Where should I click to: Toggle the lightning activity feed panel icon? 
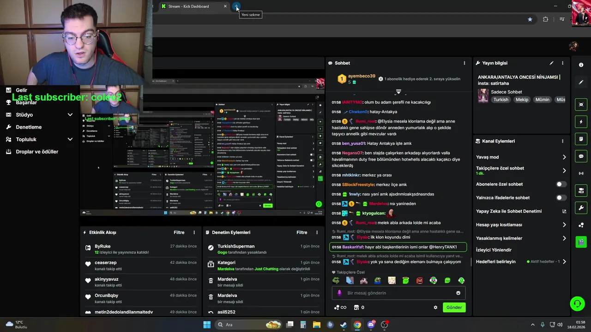581,122
